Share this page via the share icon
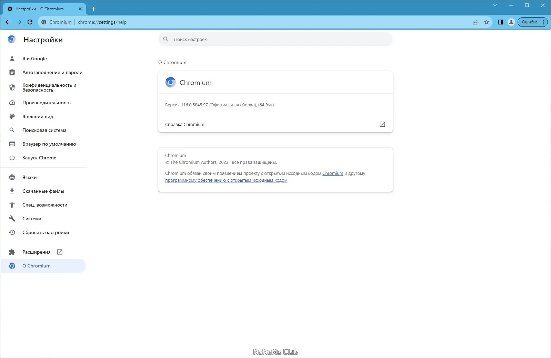This screenshot has width=551, height=358. coord(475,22)
